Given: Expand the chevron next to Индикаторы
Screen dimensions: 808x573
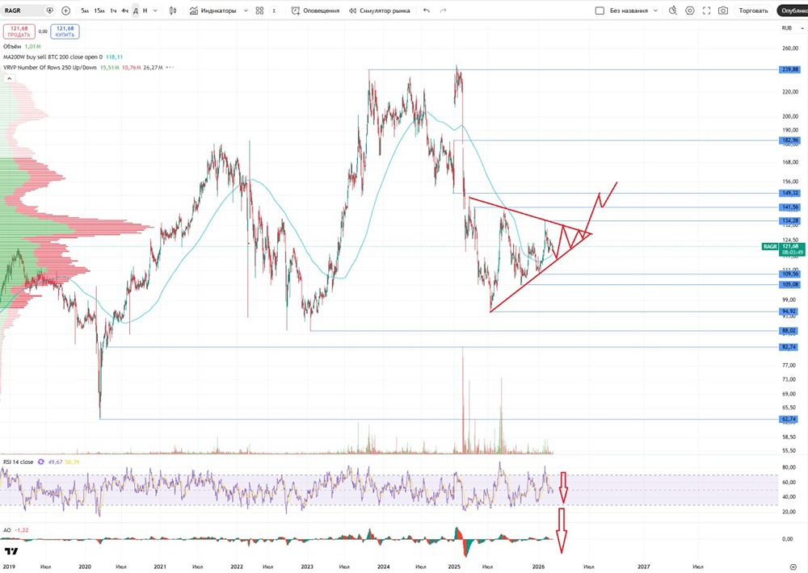Looking at the screenshot, I should (246, 10).
